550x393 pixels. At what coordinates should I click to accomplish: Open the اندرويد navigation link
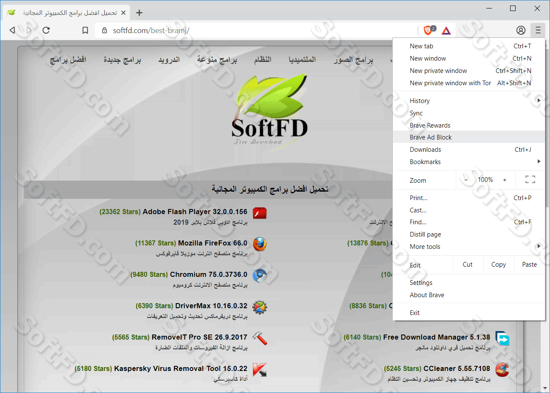(169, 60)
